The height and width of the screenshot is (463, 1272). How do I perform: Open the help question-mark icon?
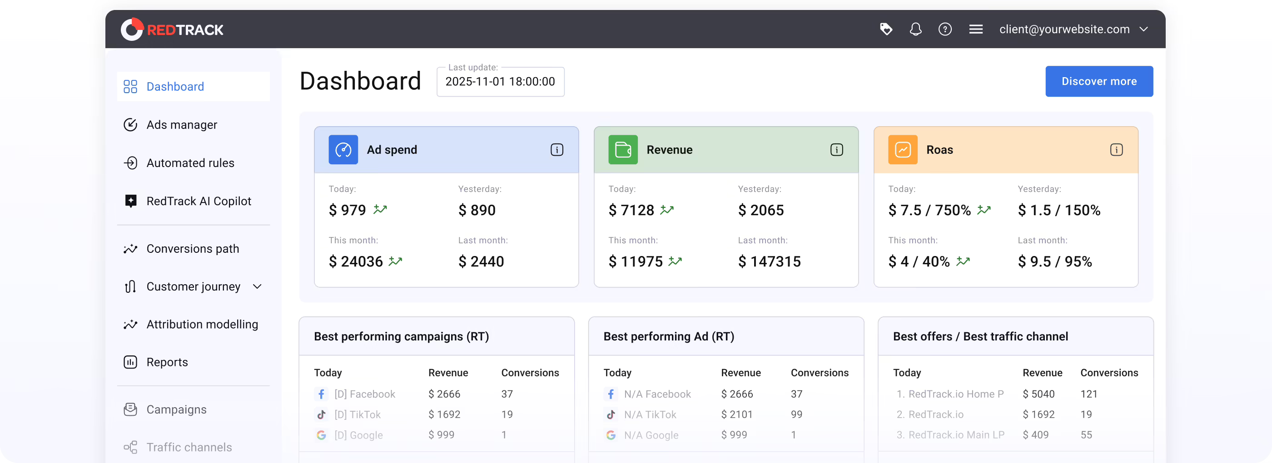pyautogui.click(x=945, y=29)
